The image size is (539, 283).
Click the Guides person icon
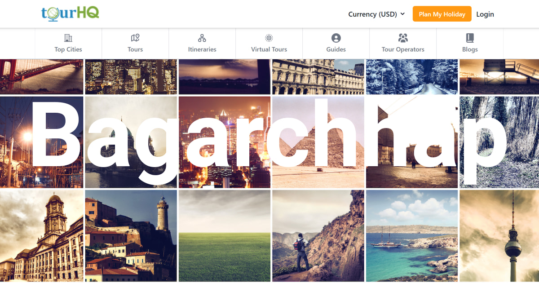pyautogui.click(x=336, y=38)
